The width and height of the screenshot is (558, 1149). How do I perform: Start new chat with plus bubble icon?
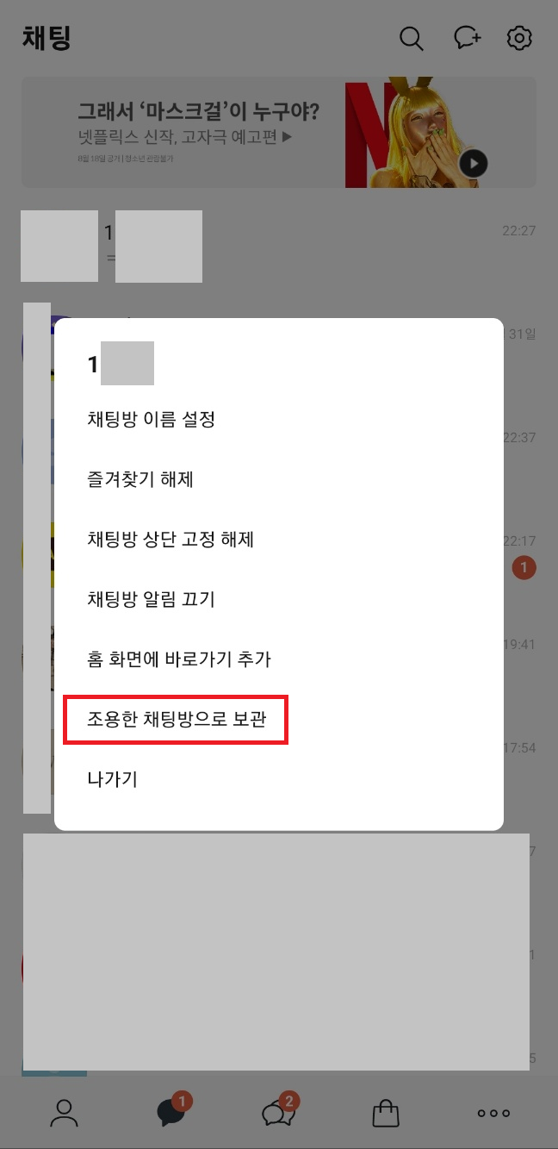(468, 38)
